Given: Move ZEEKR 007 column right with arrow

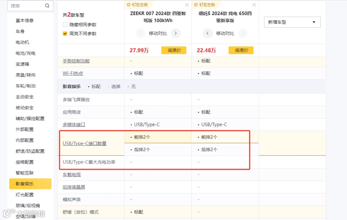Looking at the screenshot, I should coord(176,33).
